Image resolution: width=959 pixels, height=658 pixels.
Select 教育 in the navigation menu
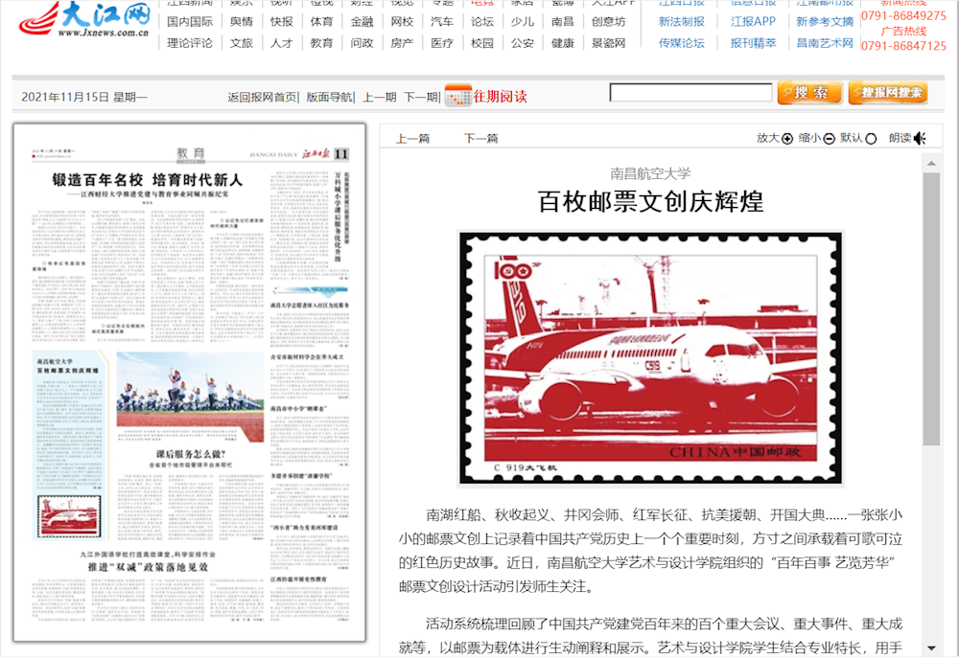pos(322,43)
